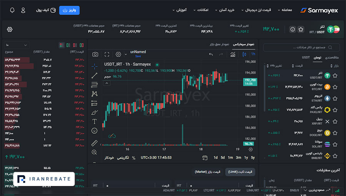346x196 pixels.
Task: Sort markets by تغییر ۲۴h column
Action: pyautogui.click(x=274, y=66)
